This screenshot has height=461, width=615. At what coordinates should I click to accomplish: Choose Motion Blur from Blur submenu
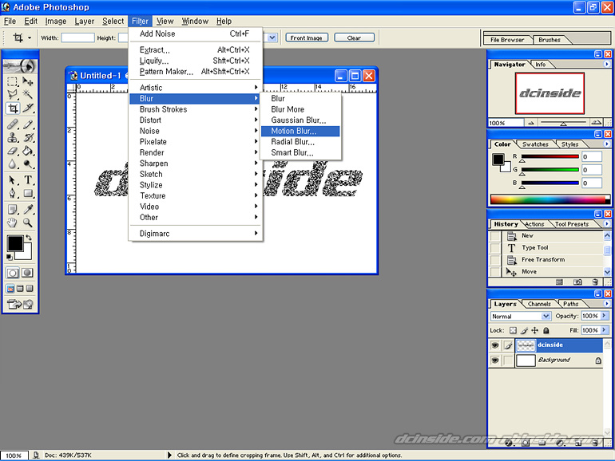pyautogui.click(x=300, y=131)
